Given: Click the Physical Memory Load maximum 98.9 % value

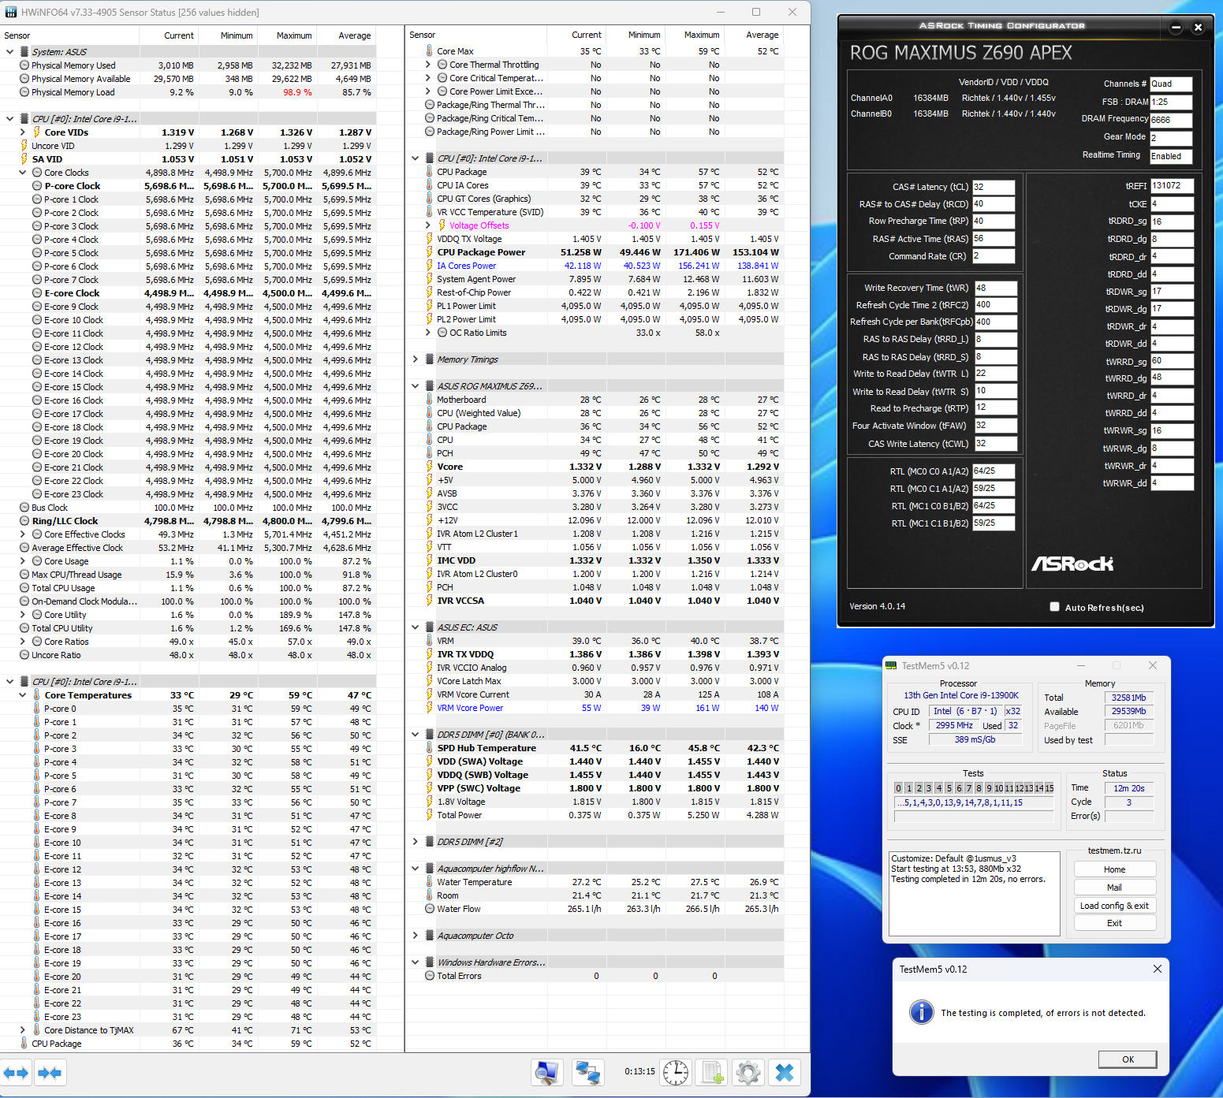Looking at the screenshot, I should coord(296,92).
